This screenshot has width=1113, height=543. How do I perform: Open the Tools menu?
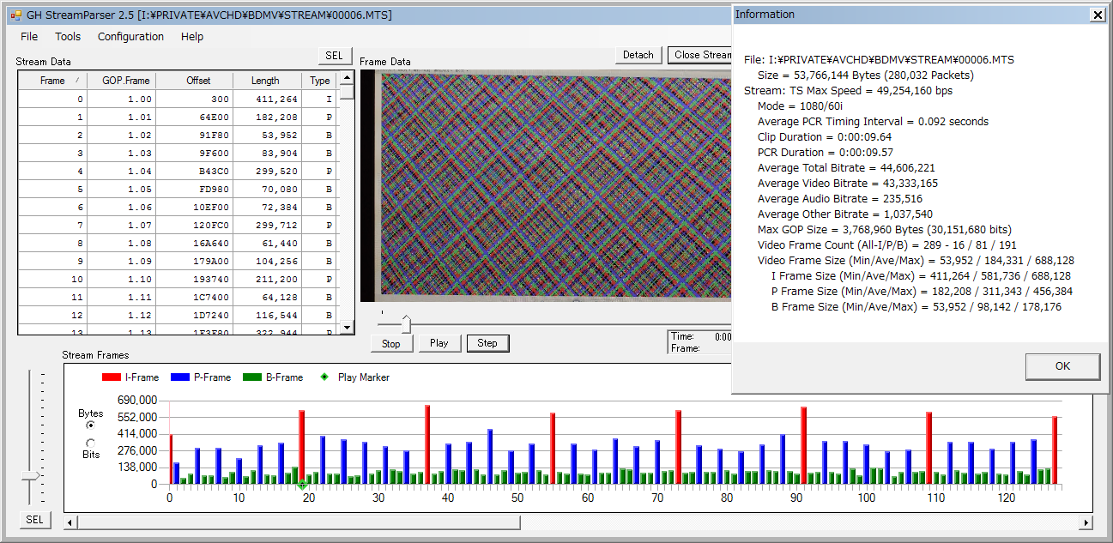[68, 37]
